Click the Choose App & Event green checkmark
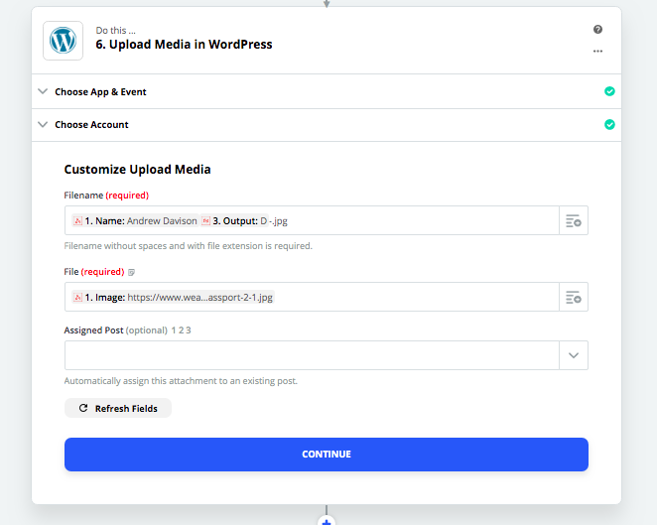This screenshot has height=525, width=657. point(609,91)
